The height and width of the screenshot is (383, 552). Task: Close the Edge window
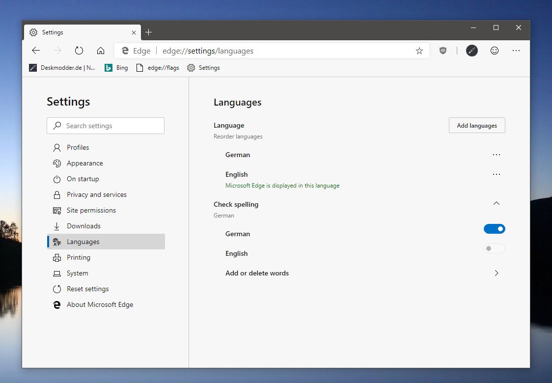pos(519,27)
